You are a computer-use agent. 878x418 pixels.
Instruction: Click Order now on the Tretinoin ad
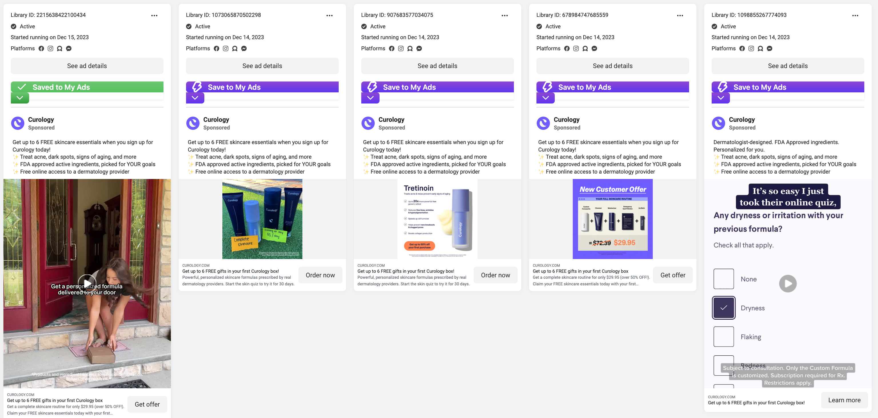pyautogui.click(x=495, y=275)
